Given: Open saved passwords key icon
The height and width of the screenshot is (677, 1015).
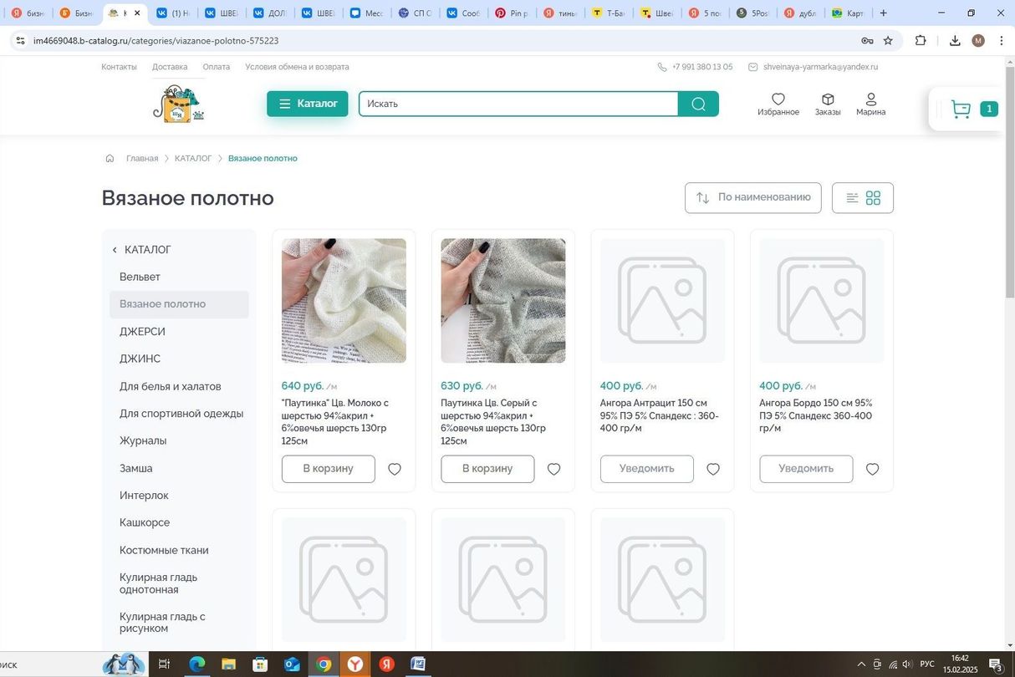Looking at the screenshot, I should click(867, 40).
